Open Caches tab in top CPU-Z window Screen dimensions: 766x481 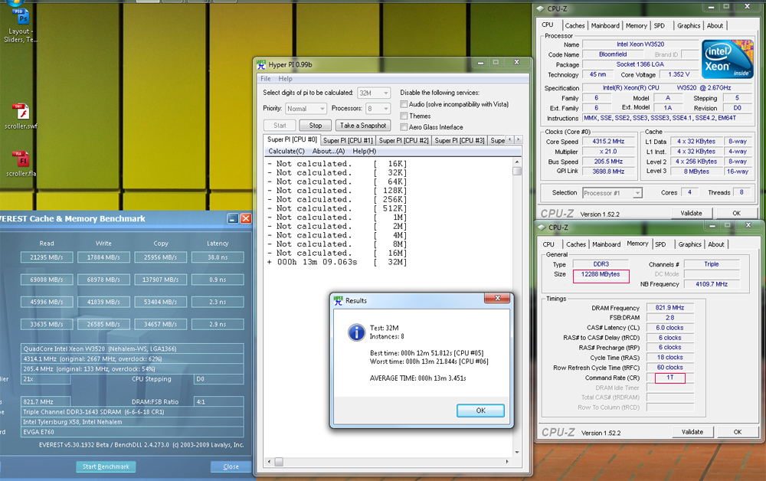coord(574,26)
